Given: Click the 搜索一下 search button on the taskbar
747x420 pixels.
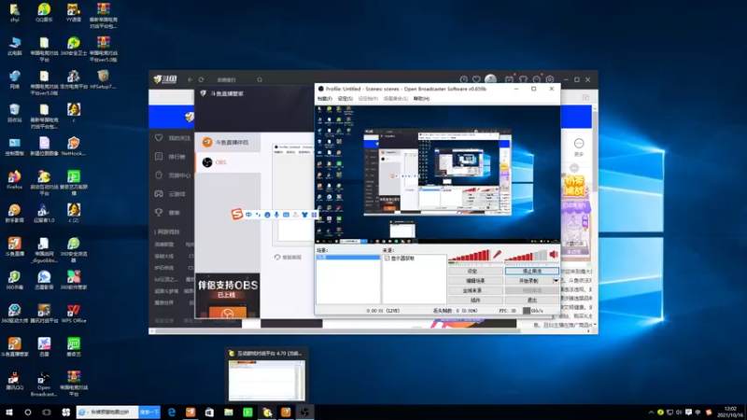Looking at the screenshot, I should click(x=149, y=413).
